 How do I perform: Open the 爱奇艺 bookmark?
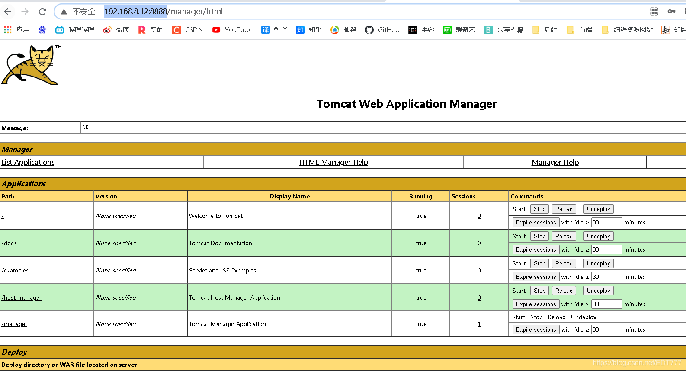tap(459, 30)
